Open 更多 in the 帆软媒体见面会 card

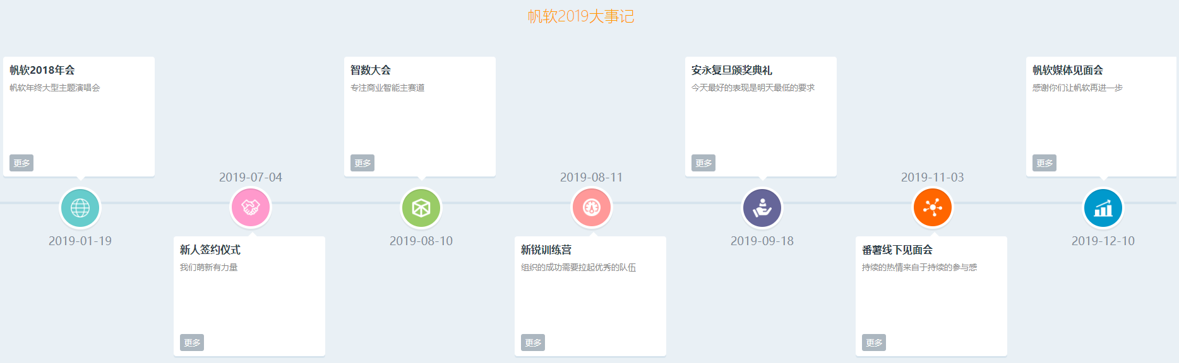point(1044,163)
